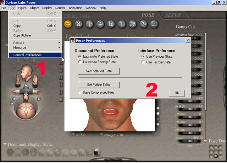
Task: Click Set Preferred State button
Action: (99, 71)
